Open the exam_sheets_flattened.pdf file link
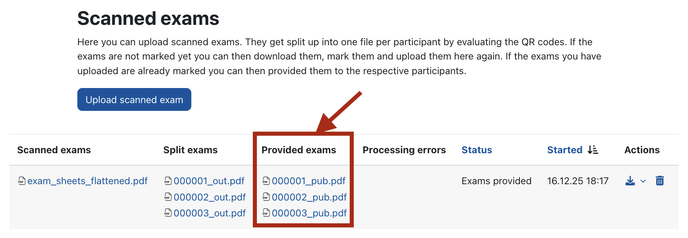 pyautogui.click(x=88, y=181)
